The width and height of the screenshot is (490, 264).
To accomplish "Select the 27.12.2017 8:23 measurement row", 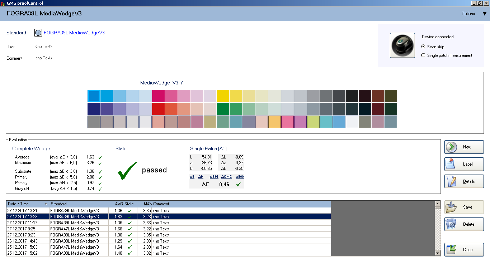I will pyautogui.click(x=169, y=235).
